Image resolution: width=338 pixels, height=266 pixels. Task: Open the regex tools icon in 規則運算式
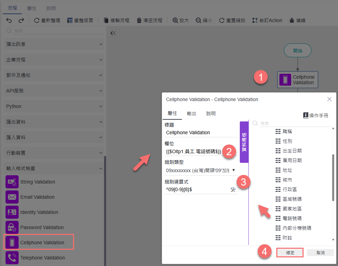coord(233,189)
